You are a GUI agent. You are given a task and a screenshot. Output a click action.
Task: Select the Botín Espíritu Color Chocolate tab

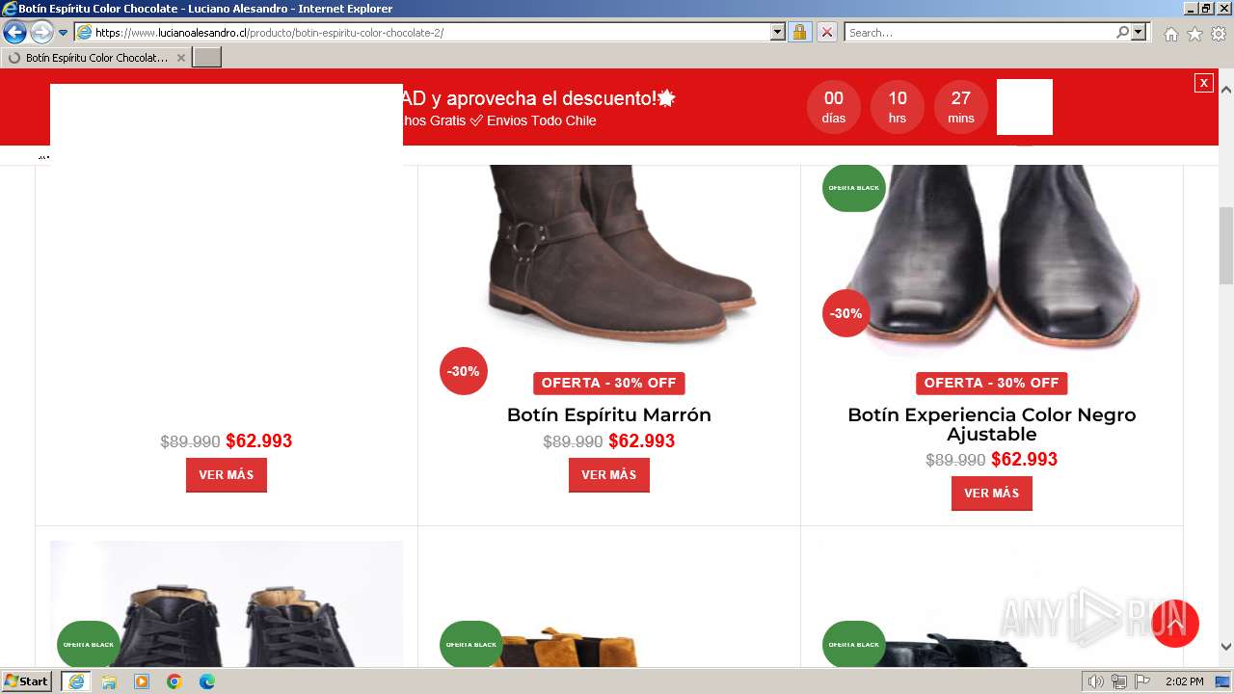pyautogui.click(x=94, y=58)
